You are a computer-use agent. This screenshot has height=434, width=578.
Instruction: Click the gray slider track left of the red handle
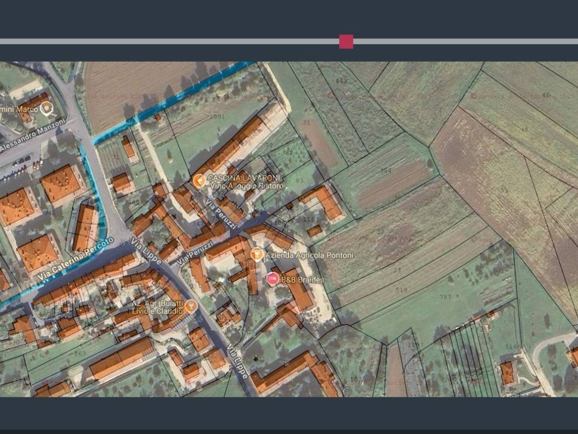tap(169, 42)
